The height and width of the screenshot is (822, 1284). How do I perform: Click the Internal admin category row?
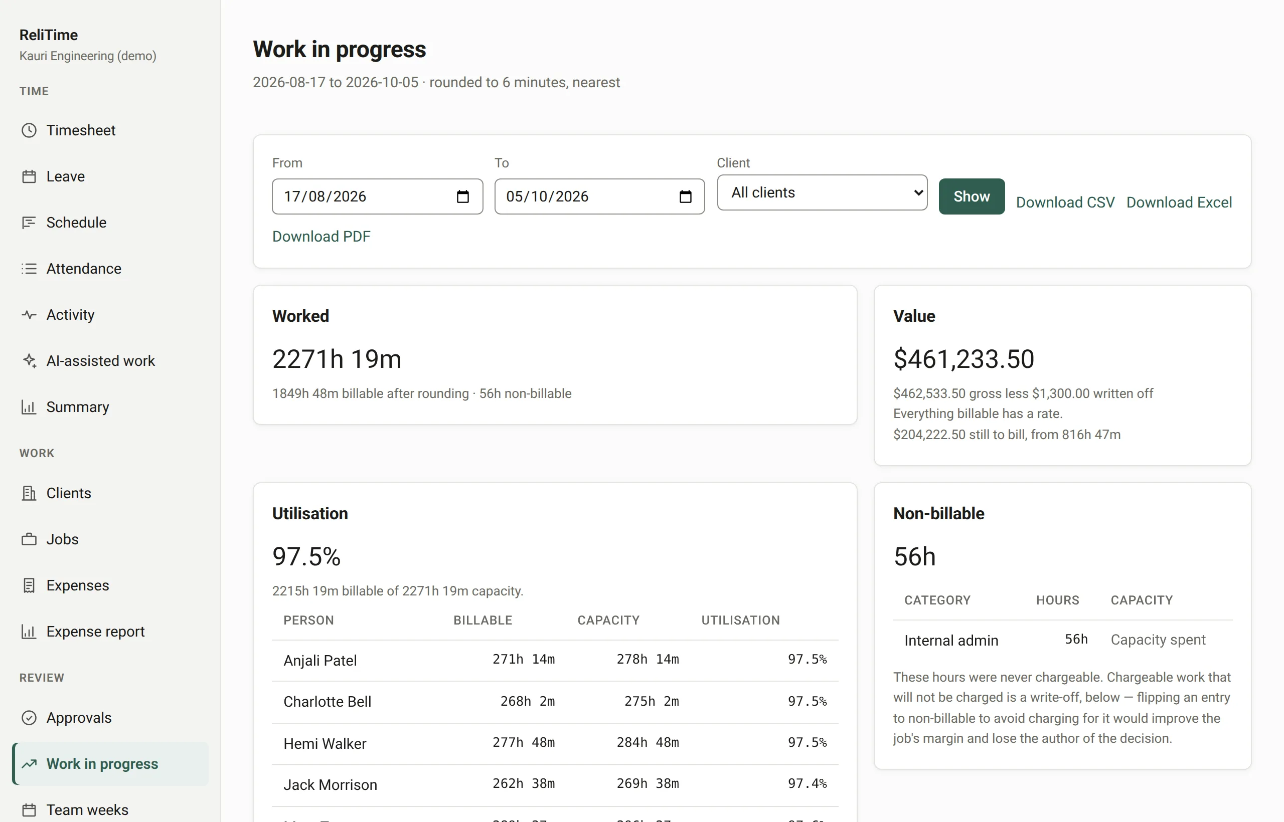coord(1062,640)
